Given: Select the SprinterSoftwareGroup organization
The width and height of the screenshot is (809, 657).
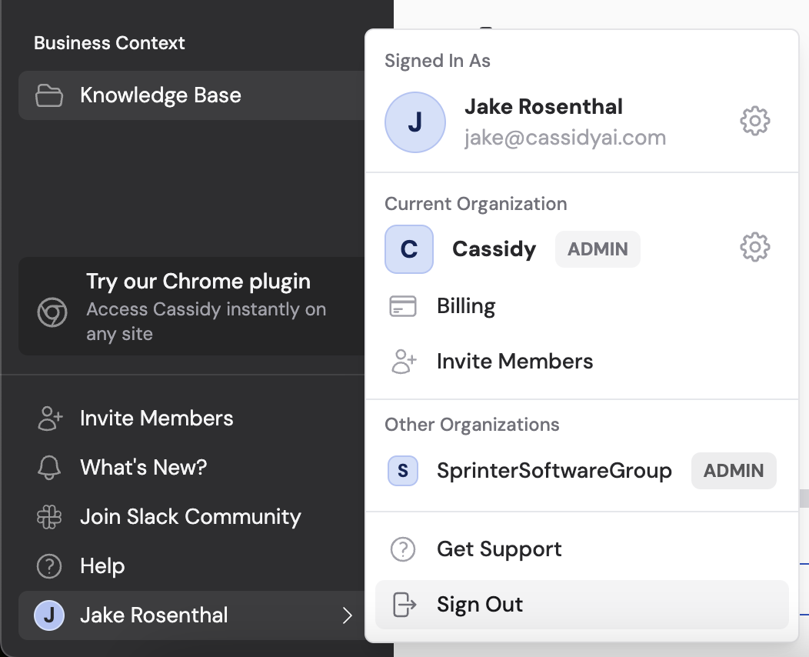Looking at the screenshot, I should click(x=555, y=470).
